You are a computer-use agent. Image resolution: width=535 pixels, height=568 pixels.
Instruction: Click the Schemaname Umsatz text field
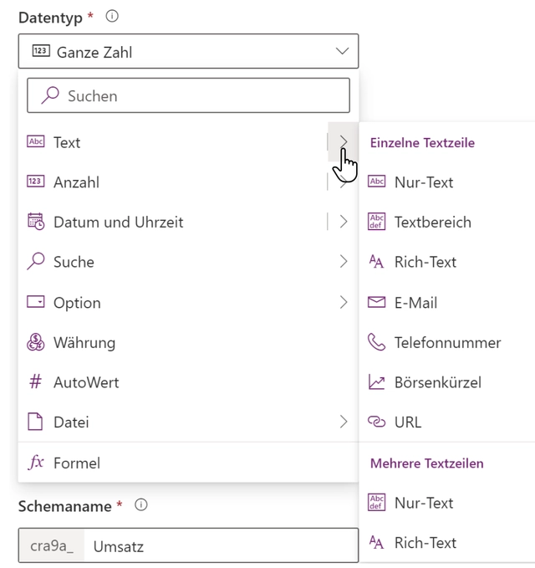pos(222,545)
